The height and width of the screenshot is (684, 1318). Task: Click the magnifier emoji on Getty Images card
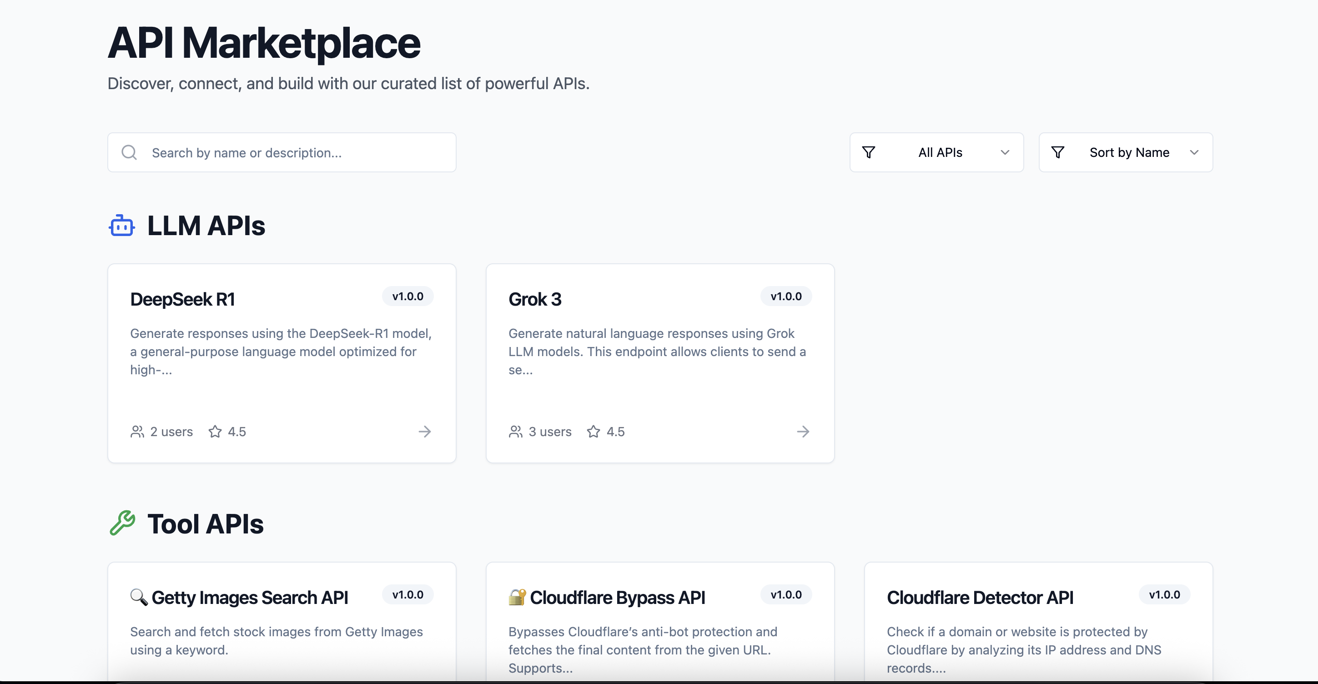point(139,597)
